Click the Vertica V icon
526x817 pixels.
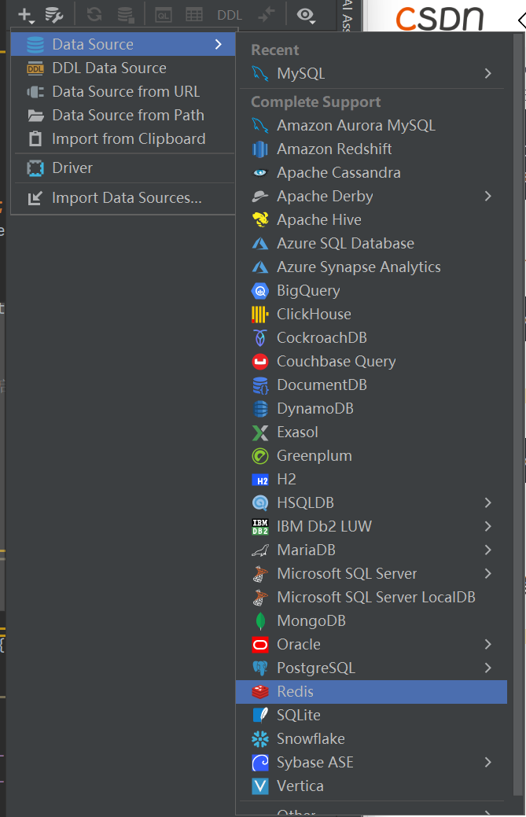[x=260, y=786]
